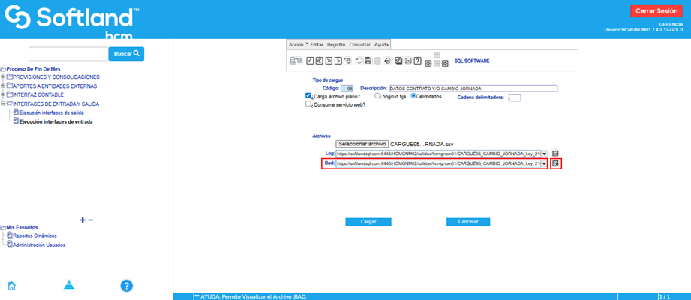
Task: Open the Bad file viewer icon
Action: click(556, 164)
